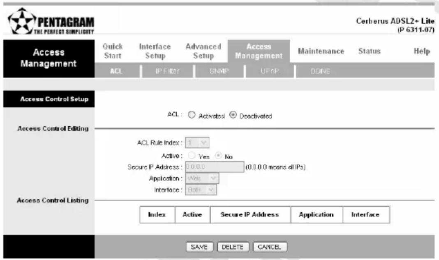Click the Pentagram star logo
This screenshot has width=439, height=260.
(21, 21)
